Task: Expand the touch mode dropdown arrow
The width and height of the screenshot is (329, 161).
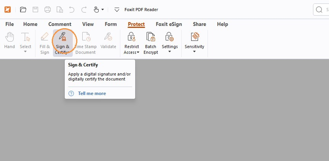Action: (x=103, y=10)
